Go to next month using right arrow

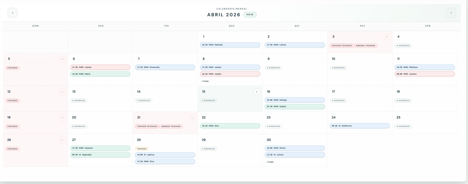(x=451, y=13)
